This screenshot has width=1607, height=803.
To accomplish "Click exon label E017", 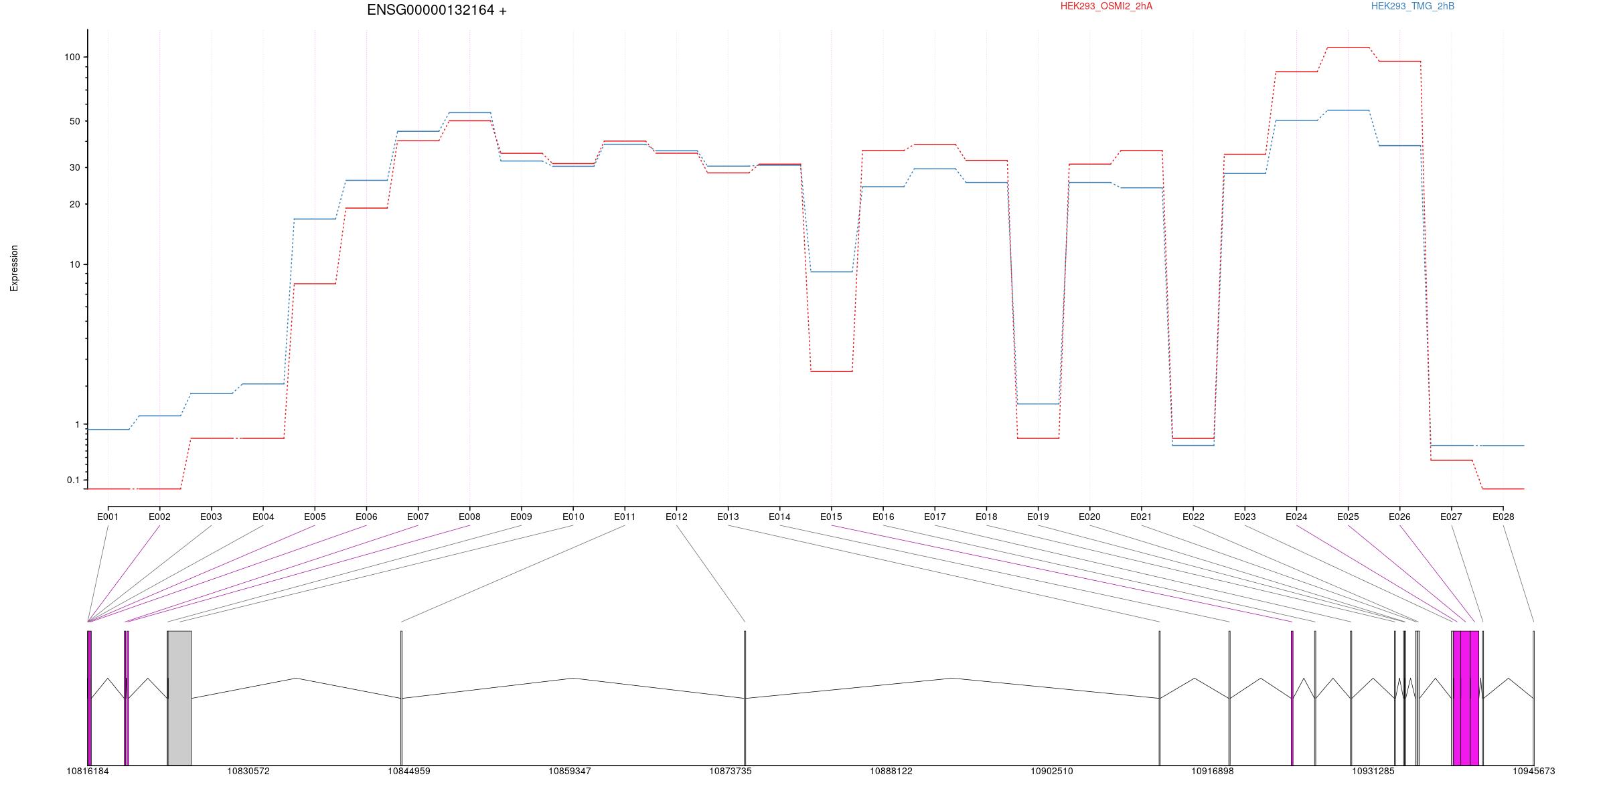I will (x=935, y=517).
